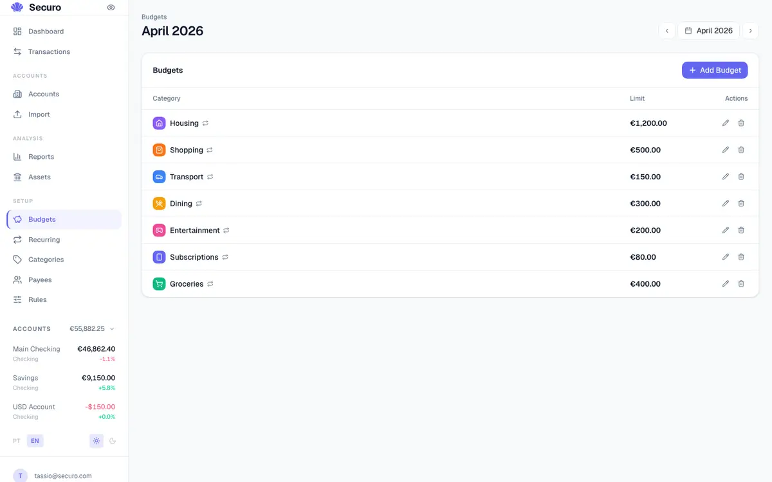
Task: Open the Dashboard page
Action: [64, 31]
